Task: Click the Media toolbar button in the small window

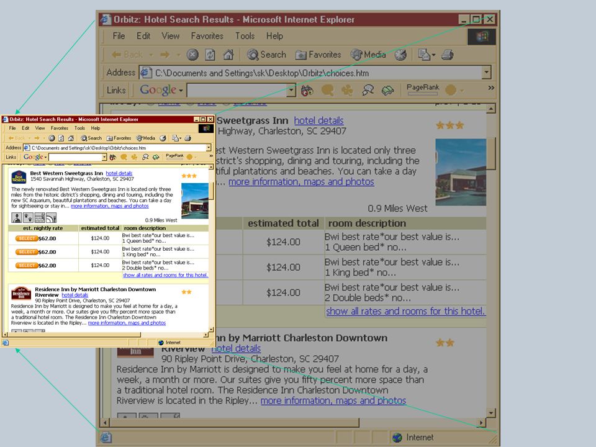Action: coord(146,138)
